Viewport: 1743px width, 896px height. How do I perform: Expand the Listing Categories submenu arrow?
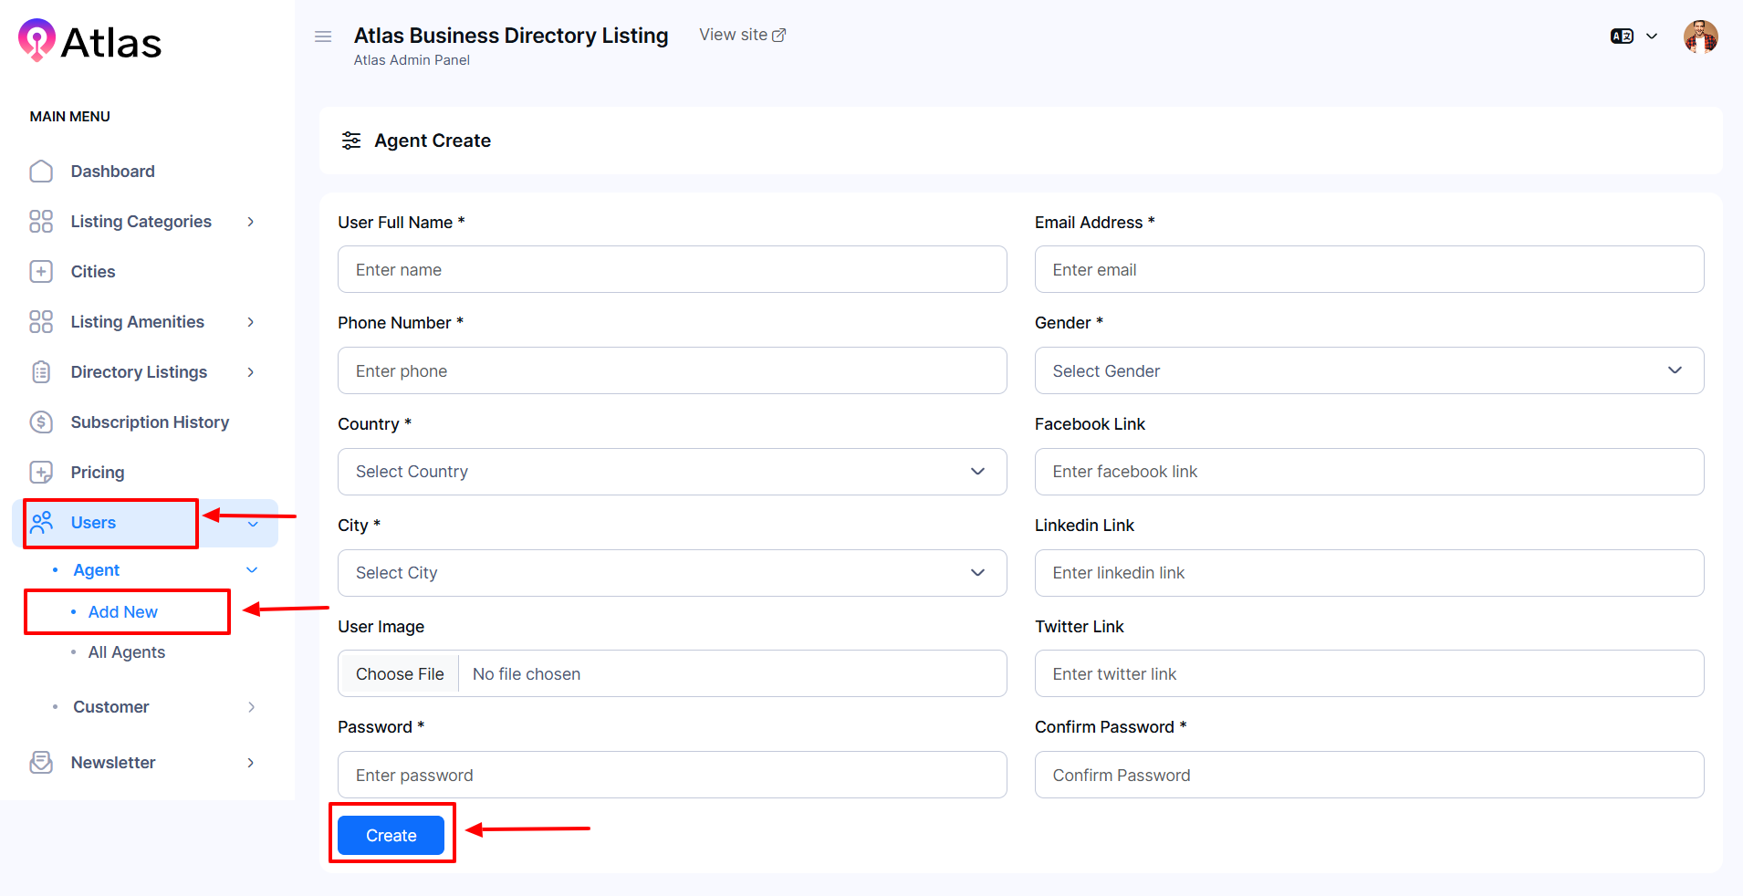coord(251,222)
